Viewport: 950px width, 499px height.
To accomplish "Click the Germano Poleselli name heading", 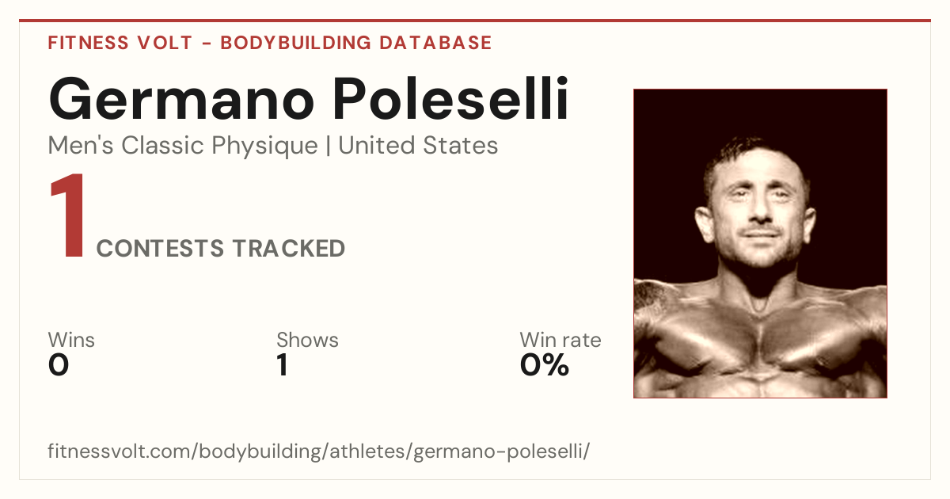I will (309, 101).
